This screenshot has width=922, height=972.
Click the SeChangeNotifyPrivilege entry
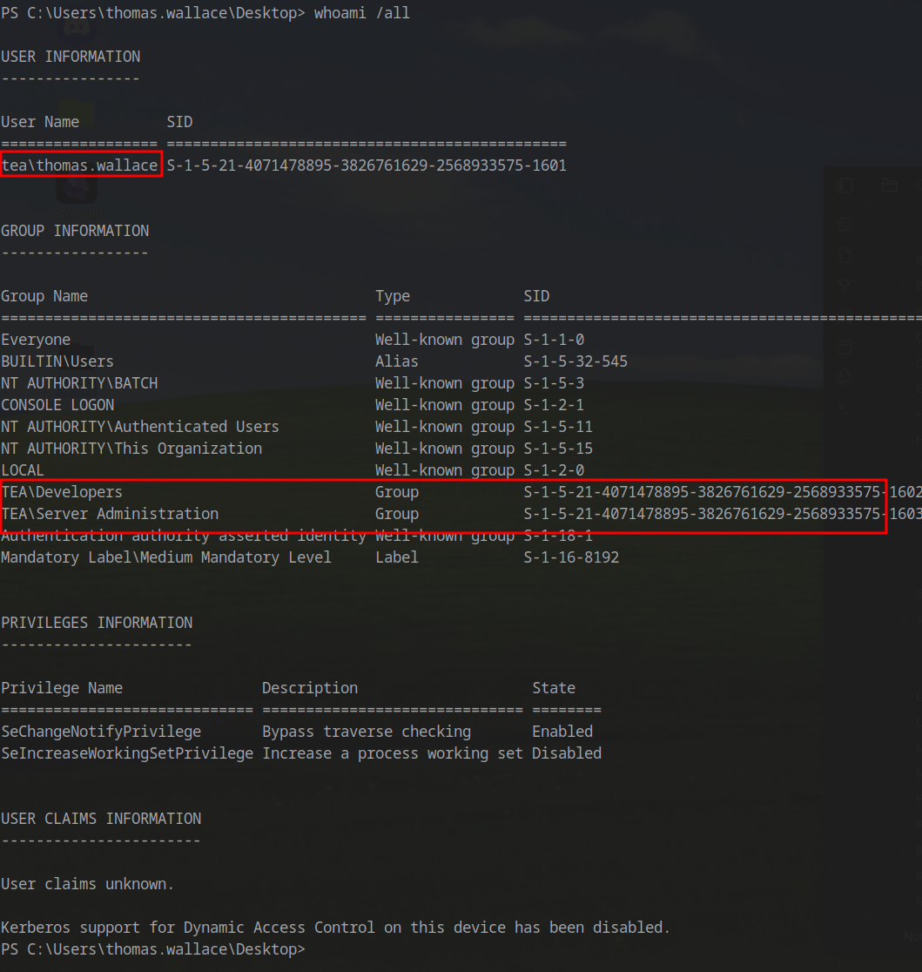[x=101, y=732]
